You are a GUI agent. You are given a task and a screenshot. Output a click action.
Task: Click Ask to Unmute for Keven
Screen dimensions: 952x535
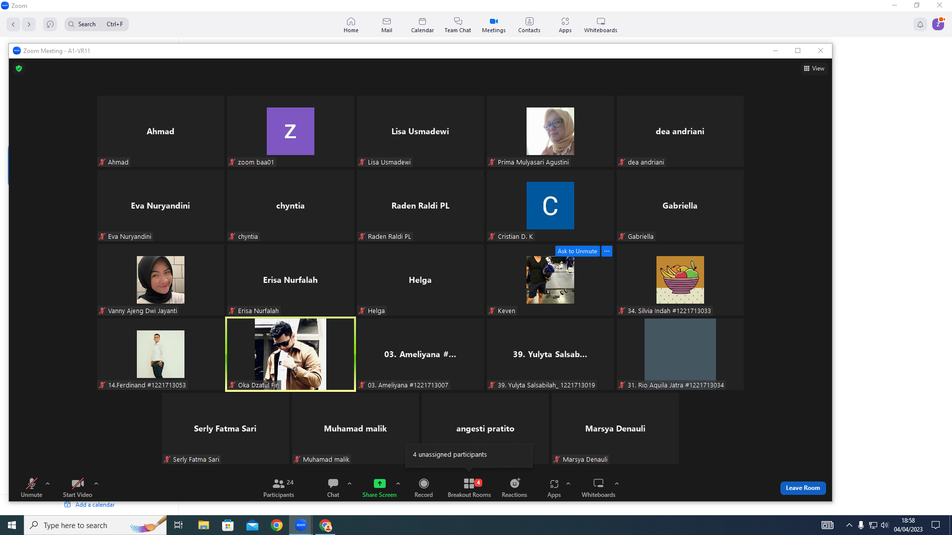pyautogui.click(x=577, y=251)
